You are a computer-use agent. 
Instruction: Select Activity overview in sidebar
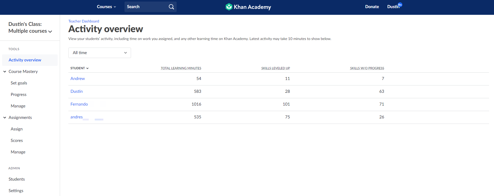[x=25, y=60]
